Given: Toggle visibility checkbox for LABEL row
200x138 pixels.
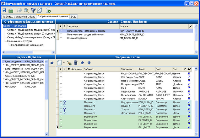Looking at the screenshot, I should pos(189,81).
